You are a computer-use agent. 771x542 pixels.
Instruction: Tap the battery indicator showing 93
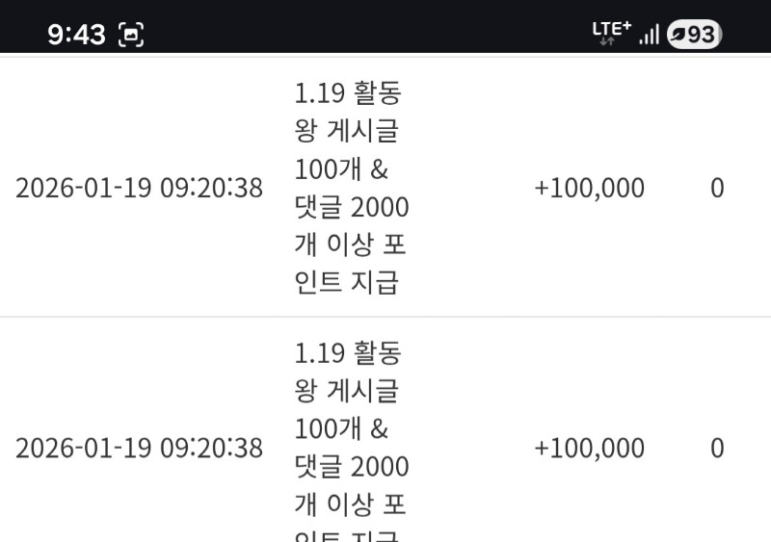[x=694, y=35]
